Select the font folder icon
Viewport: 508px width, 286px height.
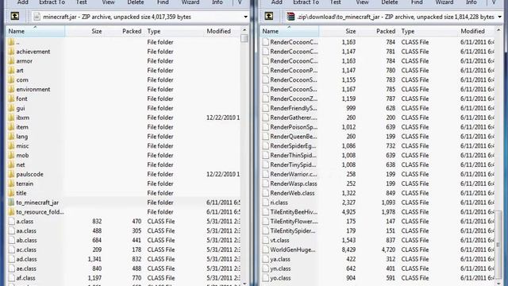(x=11, y=99)
